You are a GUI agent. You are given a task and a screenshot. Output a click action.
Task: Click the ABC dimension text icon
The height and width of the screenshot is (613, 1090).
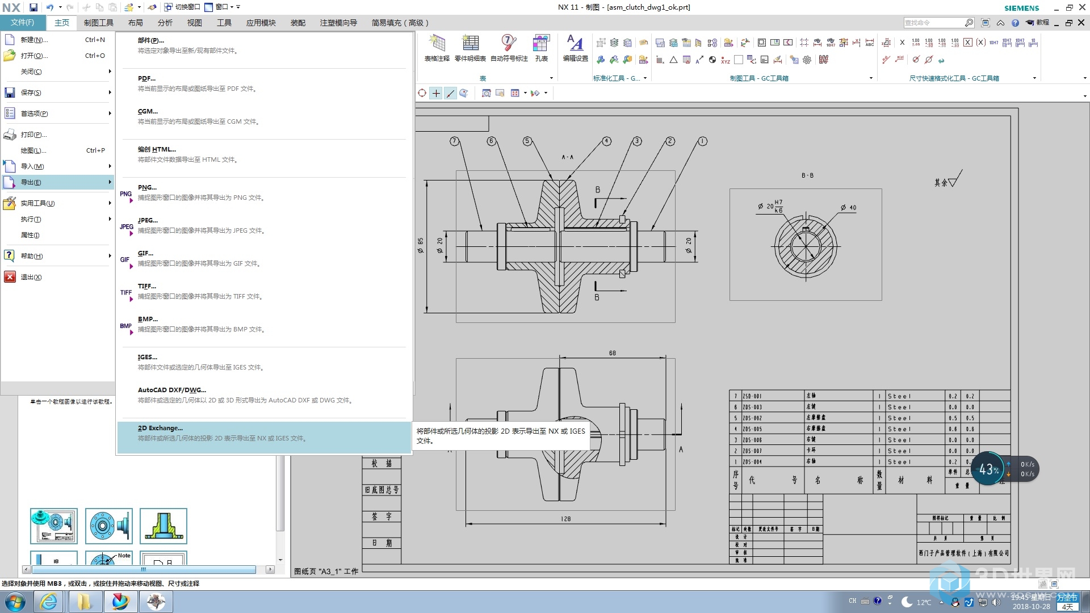(869, 43)
